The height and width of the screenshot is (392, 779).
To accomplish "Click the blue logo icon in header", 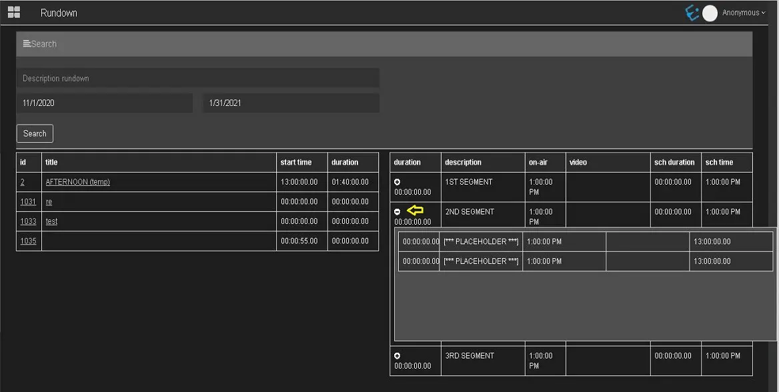I will [692, 13].
